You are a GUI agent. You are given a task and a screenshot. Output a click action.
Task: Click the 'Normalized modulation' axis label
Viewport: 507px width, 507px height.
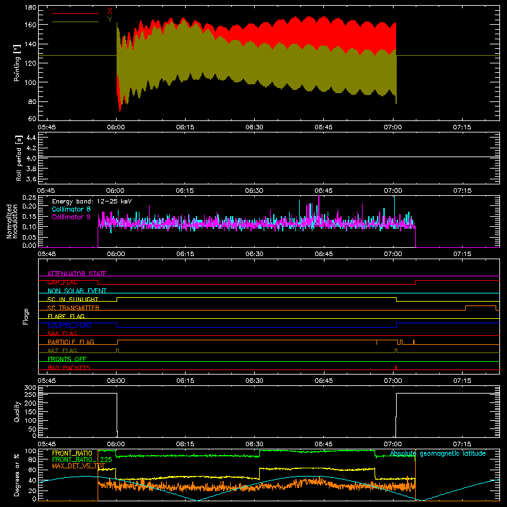coord(12,221)
